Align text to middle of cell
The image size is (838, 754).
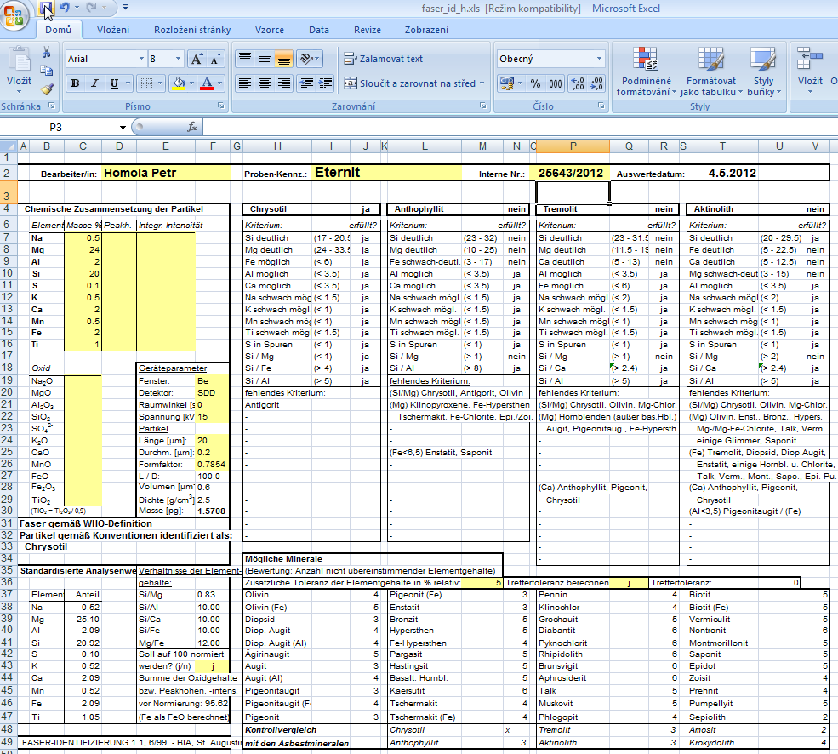click(x=265, y=58)
